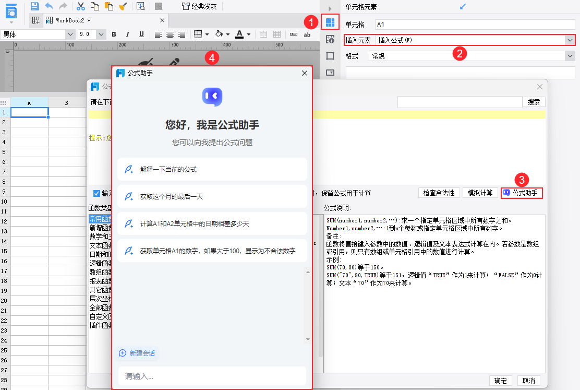580x390 pixels.
Task: Click the 搜索 button
Action: click(x=534, y=102)
